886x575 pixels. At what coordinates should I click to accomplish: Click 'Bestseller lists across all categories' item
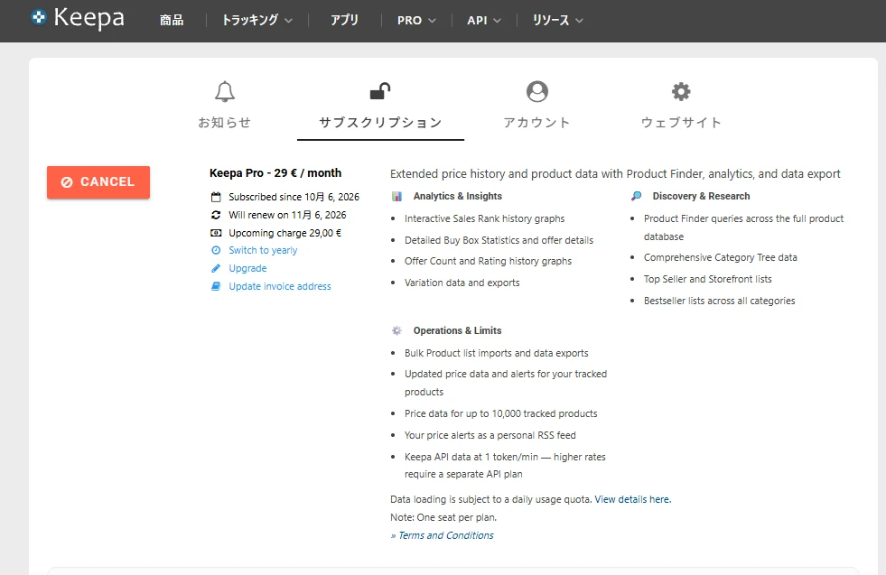719,301
